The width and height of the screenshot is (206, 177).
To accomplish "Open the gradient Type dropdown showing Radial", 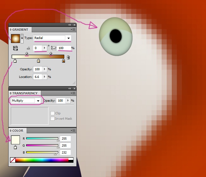I will [68, 38].
